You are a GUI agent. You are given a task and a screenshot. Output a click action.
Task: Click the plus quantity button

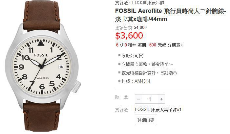tap(161, 99)
